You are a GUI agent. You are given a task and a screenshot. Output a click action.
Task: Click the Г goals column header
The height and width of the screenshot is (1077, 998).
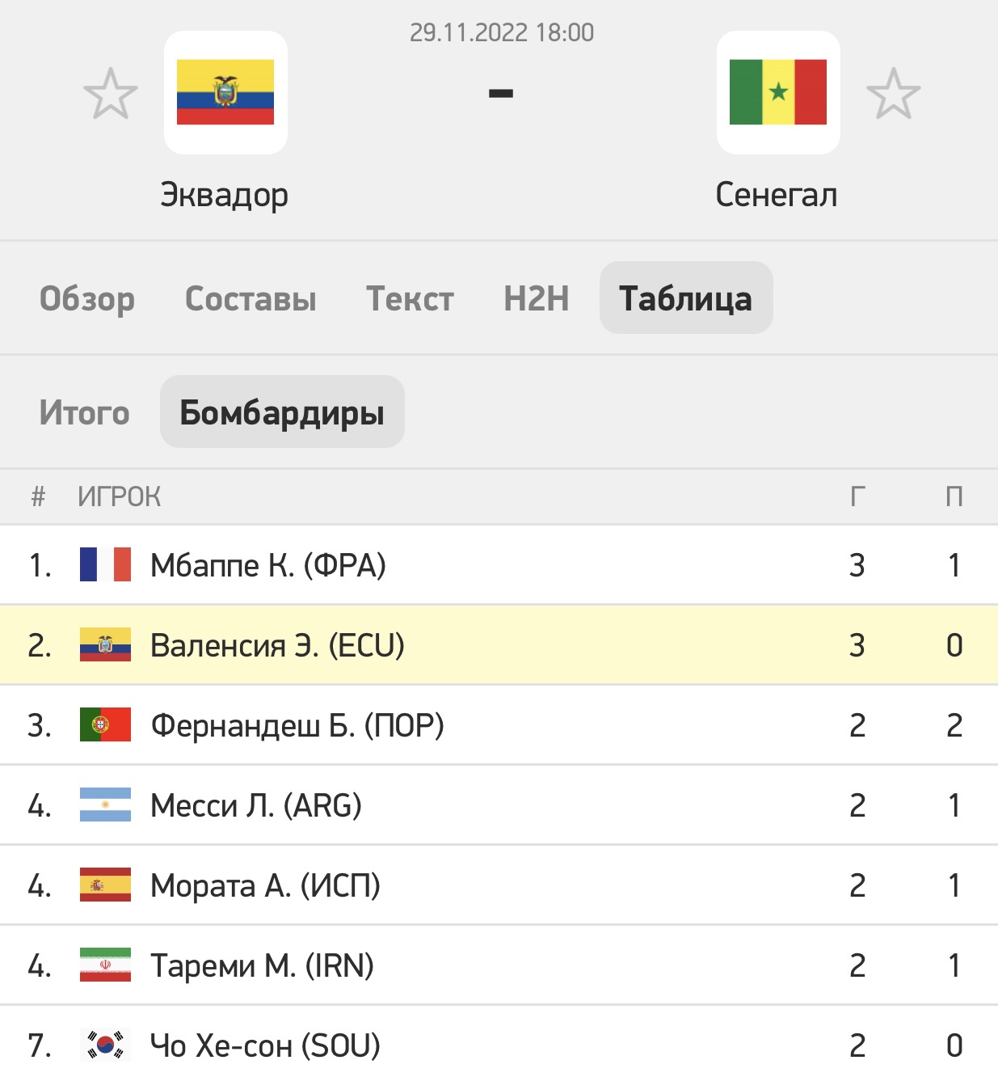pos(857,496)
